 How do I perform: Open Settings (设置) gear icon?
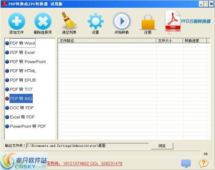(95, 22)
